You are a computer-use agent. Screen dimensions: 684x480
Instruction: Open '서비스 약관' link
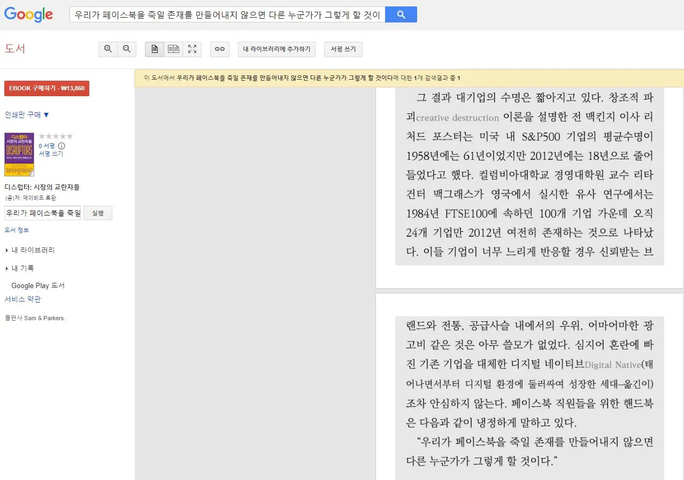tap(22, 299)
